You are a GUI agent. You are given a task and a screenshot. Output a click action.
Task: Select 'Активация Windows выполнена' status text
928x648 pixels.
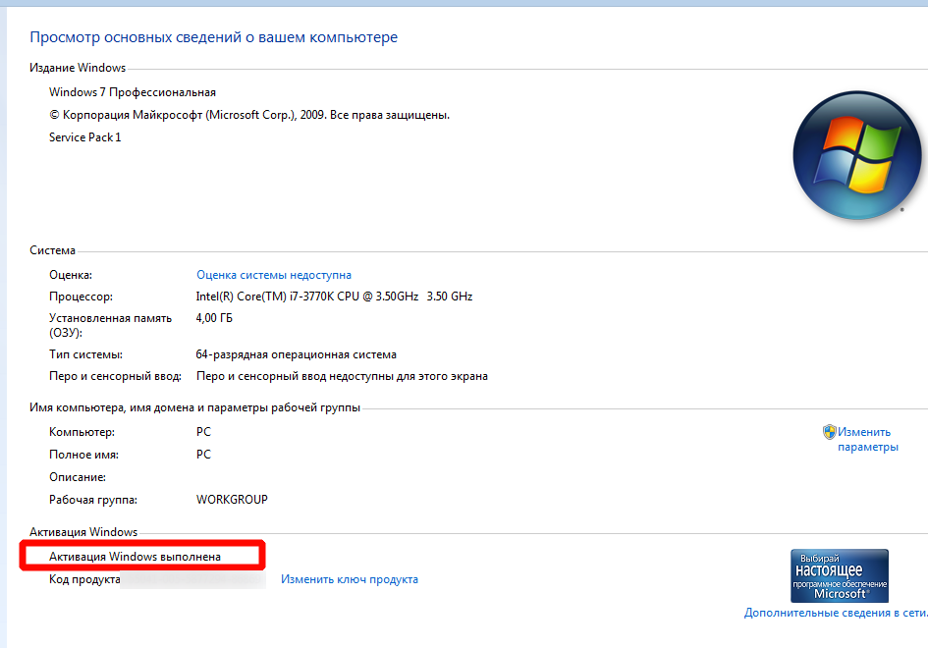[x=135, y=557]
